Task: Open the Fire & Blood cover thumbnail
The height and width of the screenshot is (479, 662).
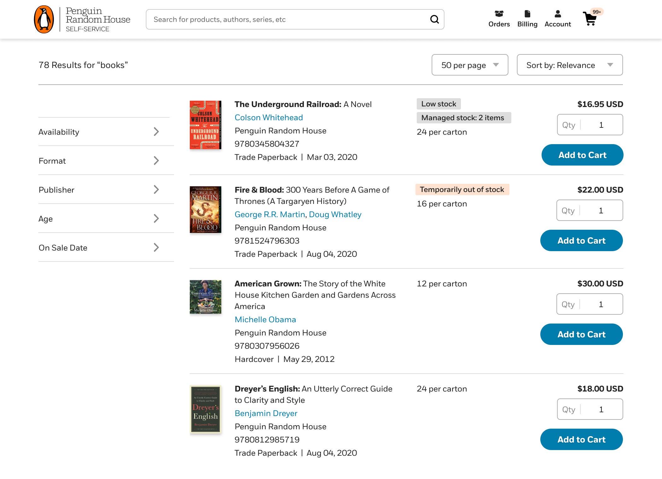Action: [x=206, y=210]
